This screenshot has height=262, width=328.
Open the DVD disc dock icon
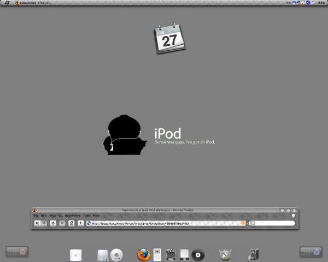(x=116, y=255)
